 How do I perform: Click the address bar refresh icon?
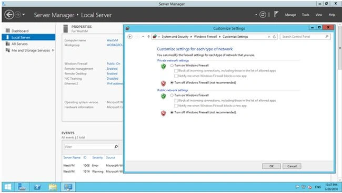coord(274,37)
